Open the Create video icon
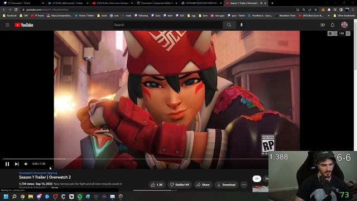 coord(322,25)
